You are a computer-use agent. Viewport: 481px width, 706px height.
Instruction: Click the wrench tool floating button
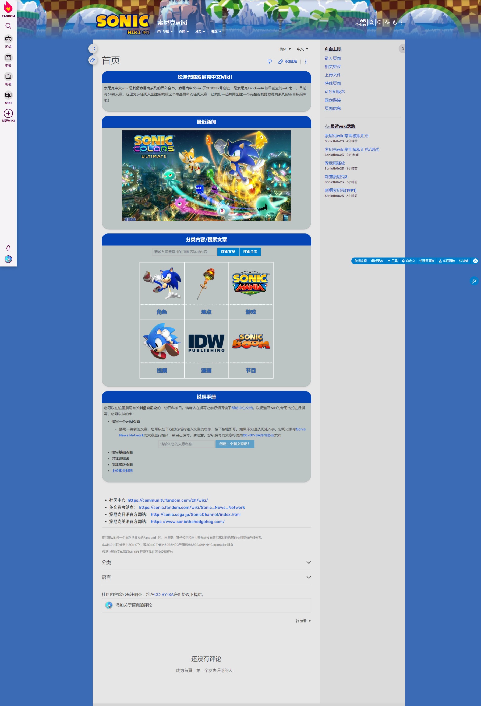474,281
